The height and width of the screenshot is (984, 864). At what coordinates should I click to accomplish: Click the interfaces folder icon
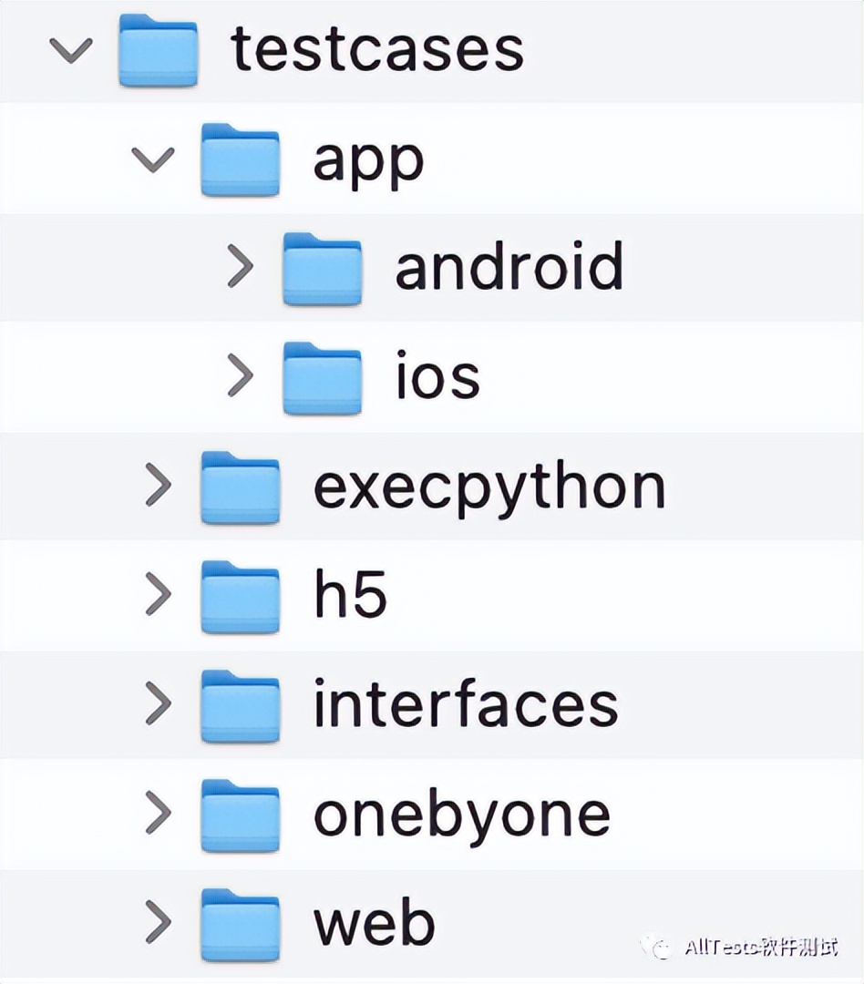(x=240, y=705)
